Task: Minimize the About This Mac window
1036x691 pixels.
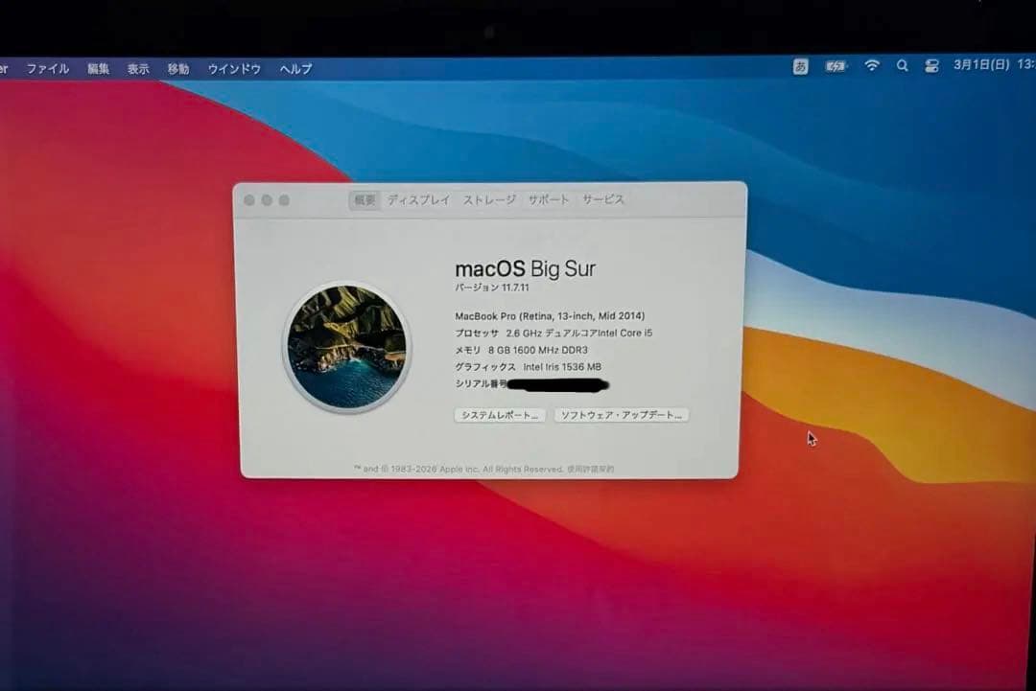Action: [x=267, y=200]
